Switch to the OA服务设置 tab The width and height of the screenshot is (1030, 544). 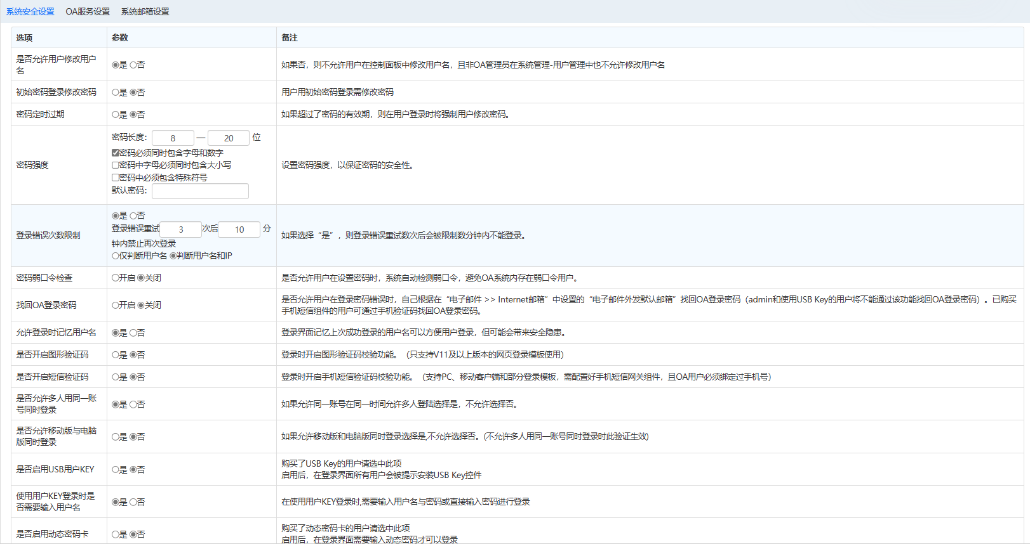[x=88, y=11]
